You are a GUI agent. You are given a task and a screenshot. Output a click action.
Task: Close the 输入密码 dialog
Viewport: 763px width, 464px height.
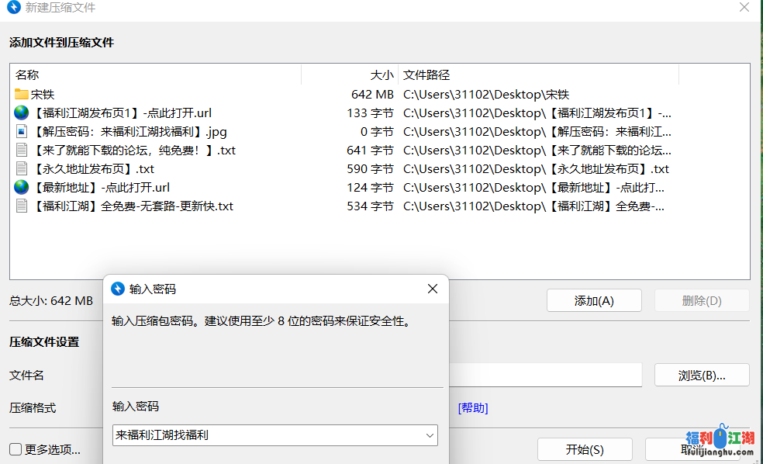pyautogui.click(x=433, y=289)
